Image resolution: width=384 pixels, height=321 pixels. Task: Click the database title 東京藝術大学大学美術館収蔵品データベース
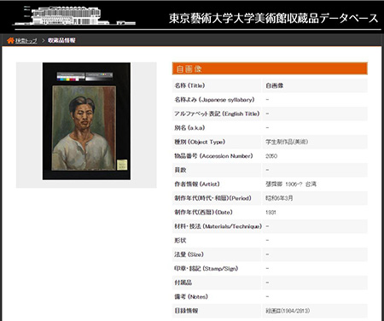tap(274, 18)
